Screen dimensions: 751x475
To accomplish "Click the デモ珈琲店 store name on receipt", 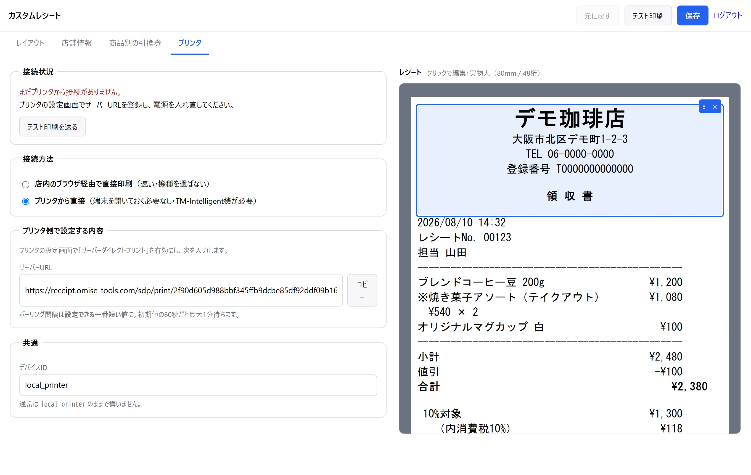I will click(570, 119).
